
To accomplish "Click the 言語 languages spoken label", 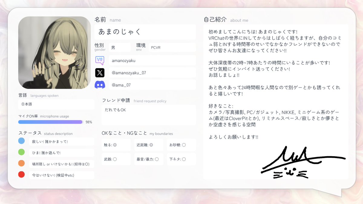I will point(38,96).
